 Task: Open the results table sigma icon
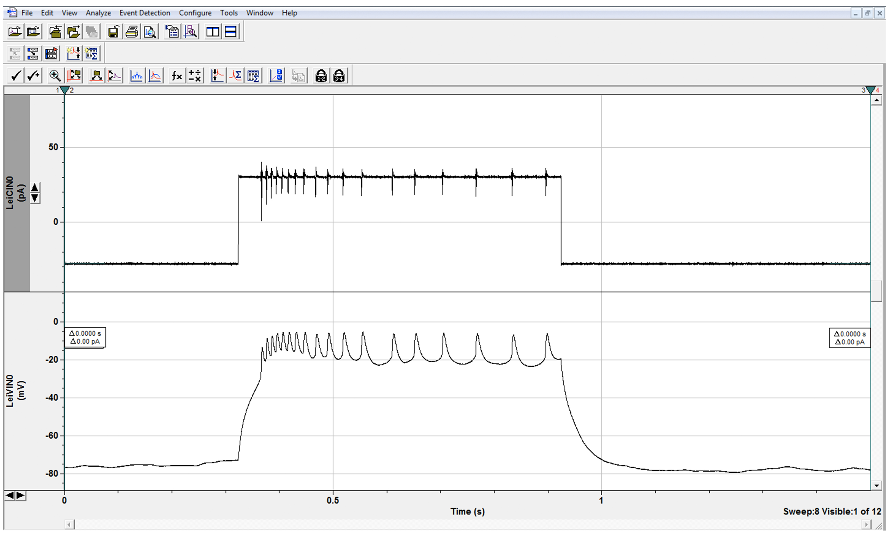pos(253,76)
